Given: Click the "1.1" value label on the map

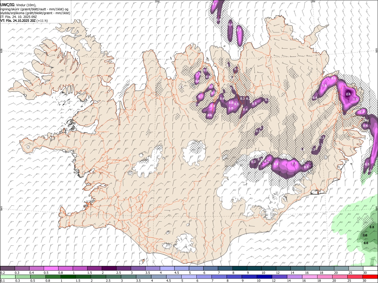Looking at the screenshot, I should [x=294, y=164].
